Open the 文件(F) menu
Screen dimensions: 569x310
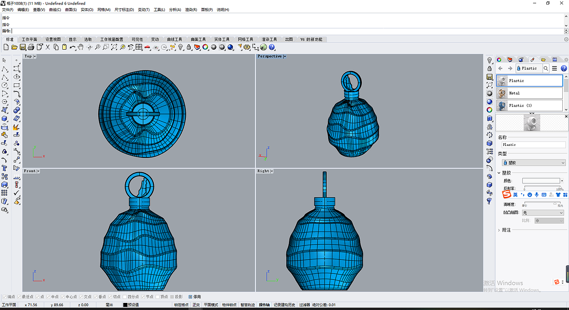click(x=8, y=10)
